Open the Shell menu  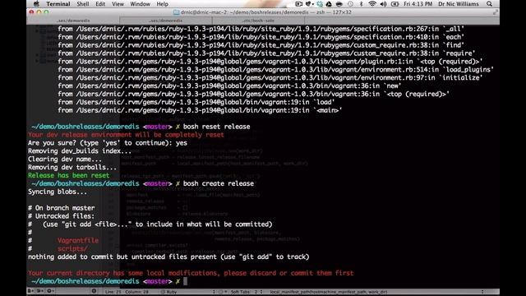pos(83,4)
